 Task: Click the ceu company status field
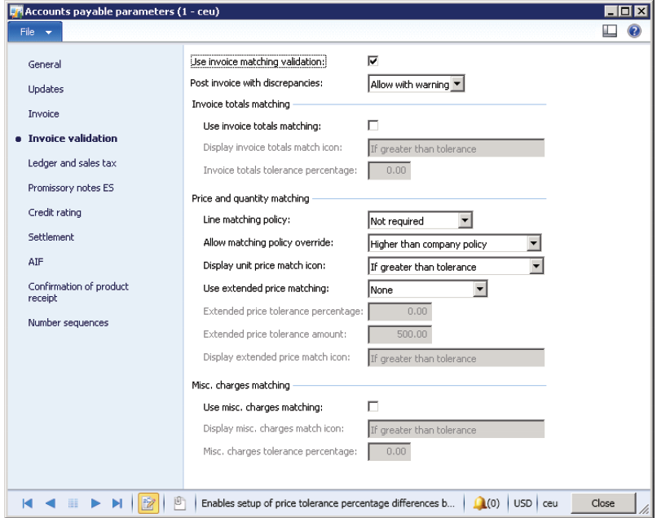[549, 503]
